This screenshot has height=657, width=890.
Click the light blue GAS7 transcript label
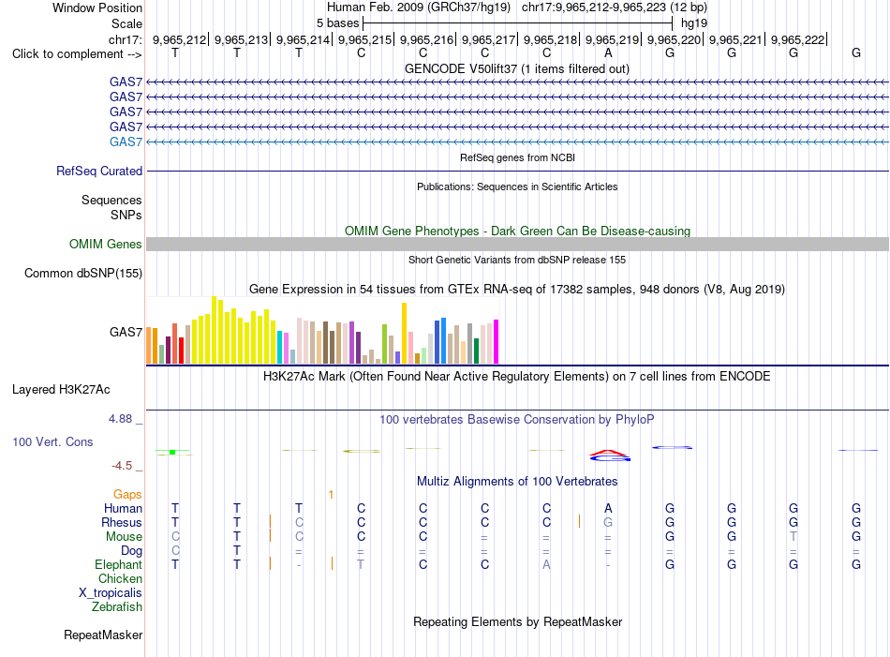(x=126, y=142)
